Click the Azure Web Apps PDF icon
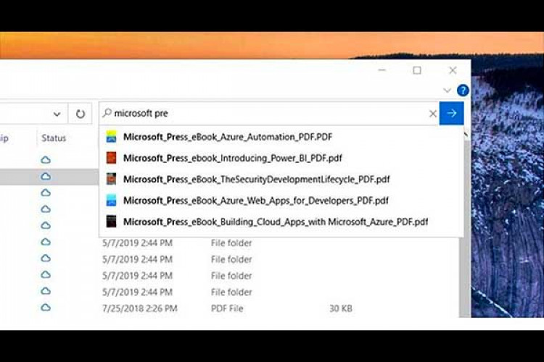This screenshot has width=544, height=362. point(111,200)
